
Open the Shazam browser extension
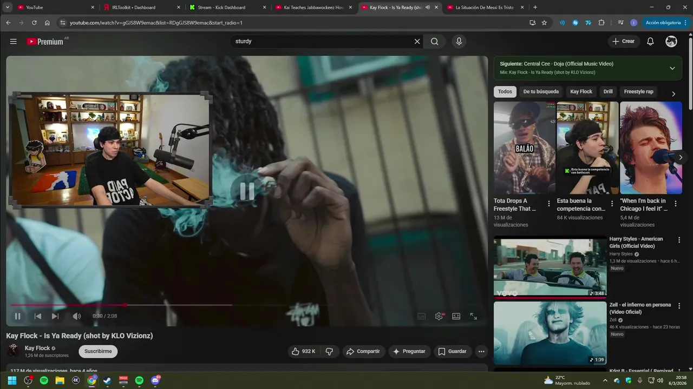[x=575, y=23]
